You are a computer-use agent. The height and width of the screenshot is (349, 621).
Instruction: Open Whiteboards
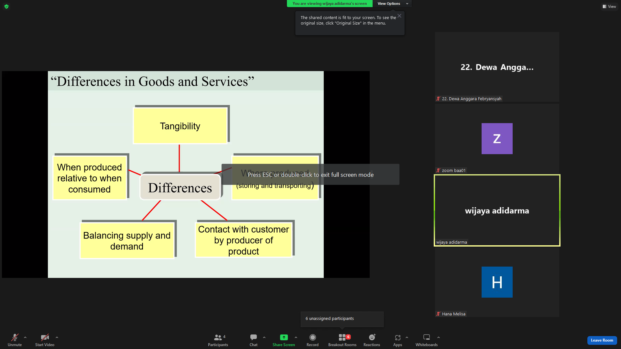point(427,340)
